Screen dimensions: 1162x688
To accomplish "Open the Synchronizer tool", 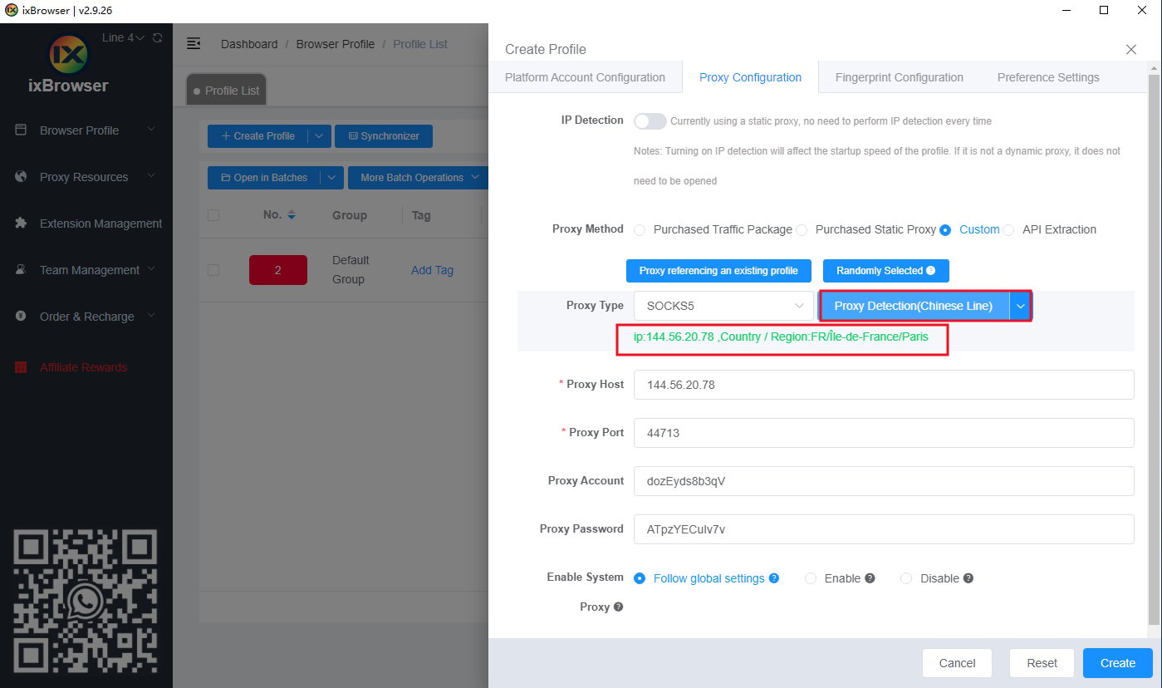I will 384,136.
